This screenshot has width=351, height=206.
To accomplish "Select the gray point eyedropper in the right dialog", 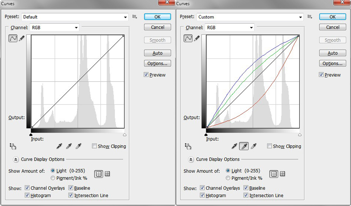I will [x=244, y=146].
